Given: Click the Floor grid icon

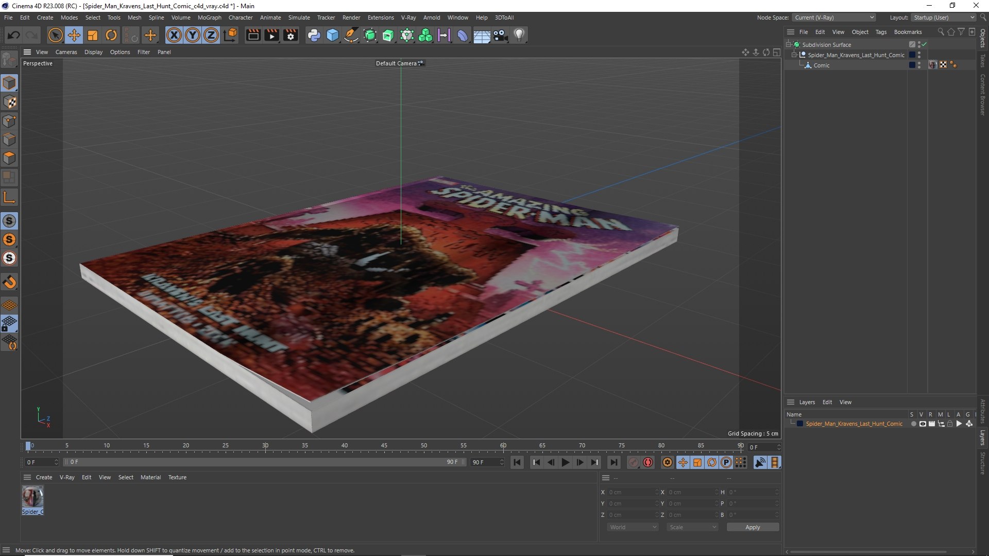Looking at the screenshot, I should click(x=482, y=35).
